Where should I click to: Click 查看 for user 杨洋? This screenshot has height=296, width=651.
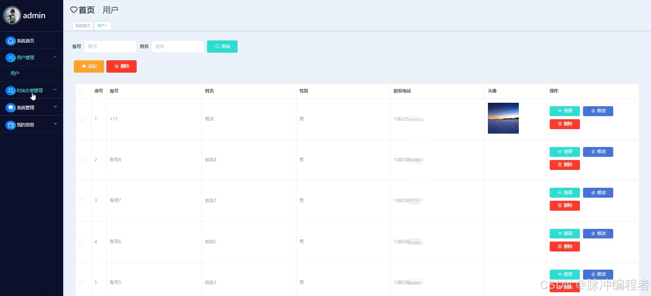(x=565, y=111)
